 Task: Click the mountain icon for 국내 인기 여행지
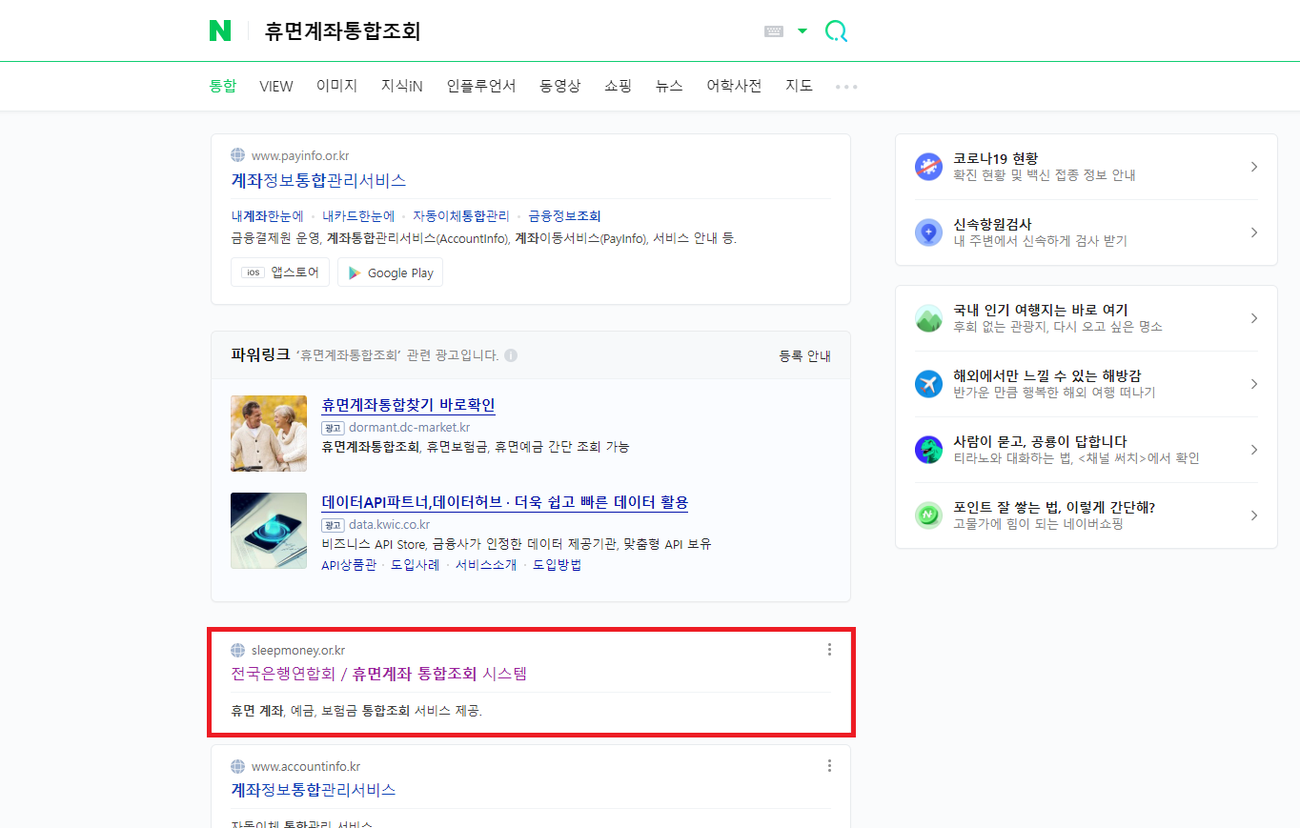tap(928, 318)
